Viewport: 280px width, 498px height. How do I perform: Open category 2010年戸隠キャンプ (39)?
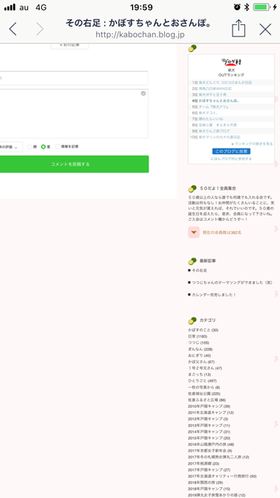[x=209, y=406]
